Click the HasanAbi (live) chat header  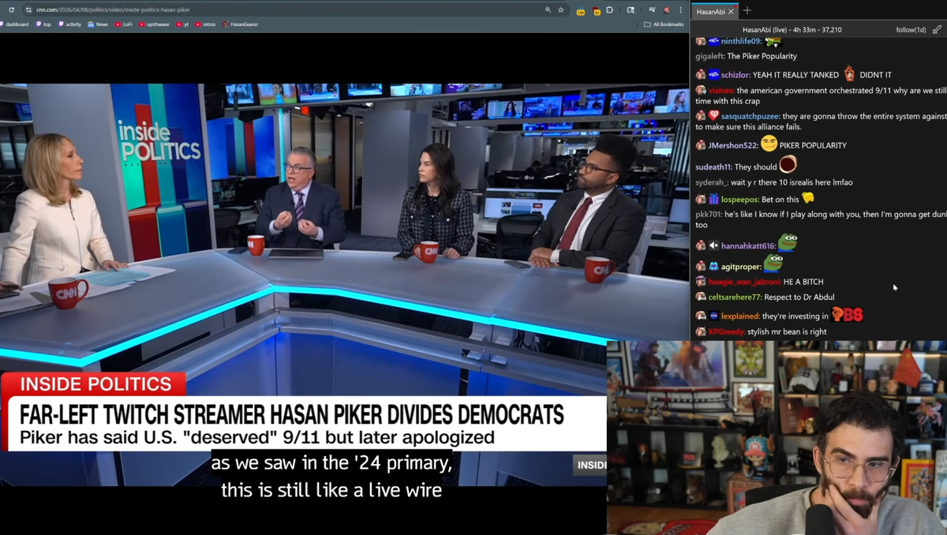(792, 30)
